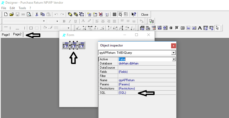Open the frame width dropdown

(69, 28)
